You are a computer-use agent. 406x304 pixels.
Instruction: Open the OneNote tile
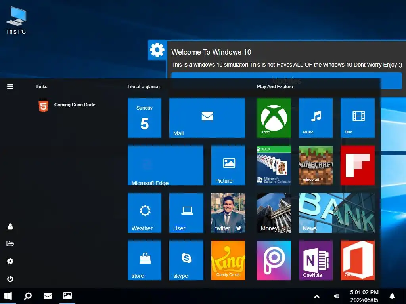pyautogui.click(x=316, y=260)
